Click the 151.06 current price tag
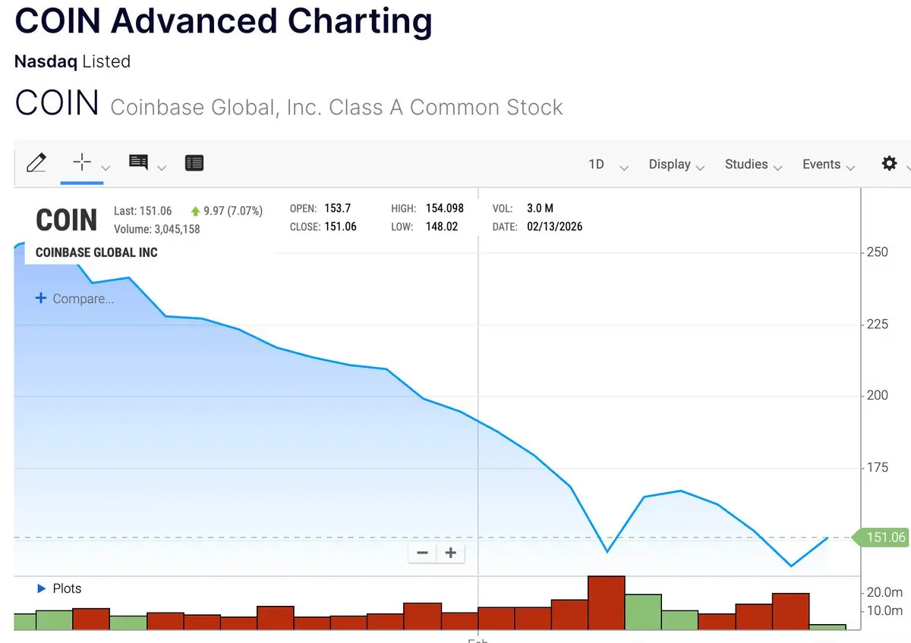This screenshot has height=643, width=911. [883, 538]
